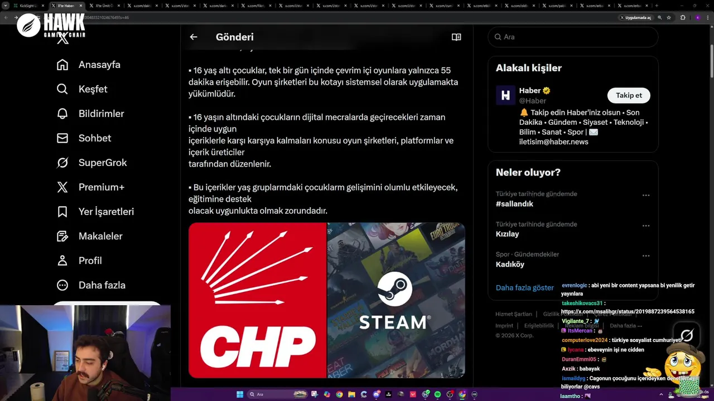The image size is (714, 401).
Task: Click the Ara search field
Action: point(573,37)
